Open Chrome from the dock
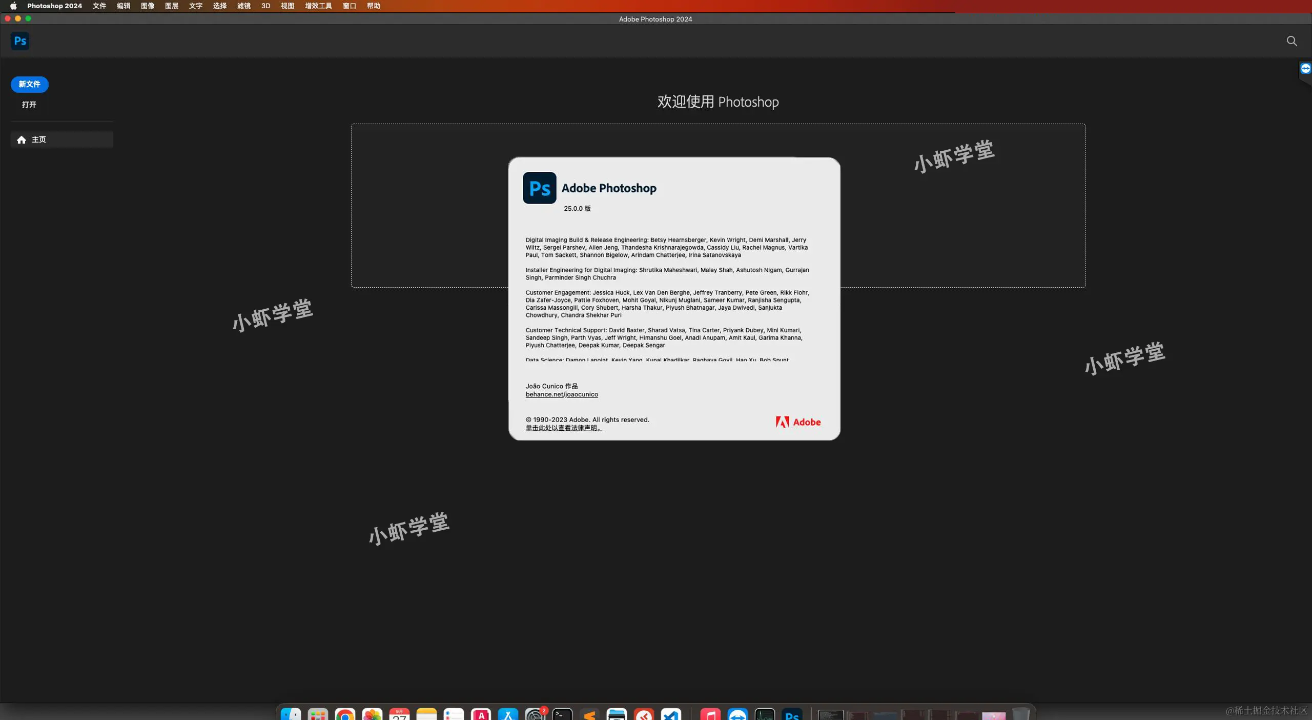The width and height of the screenshot is (1312, 720). click(345, 715)
